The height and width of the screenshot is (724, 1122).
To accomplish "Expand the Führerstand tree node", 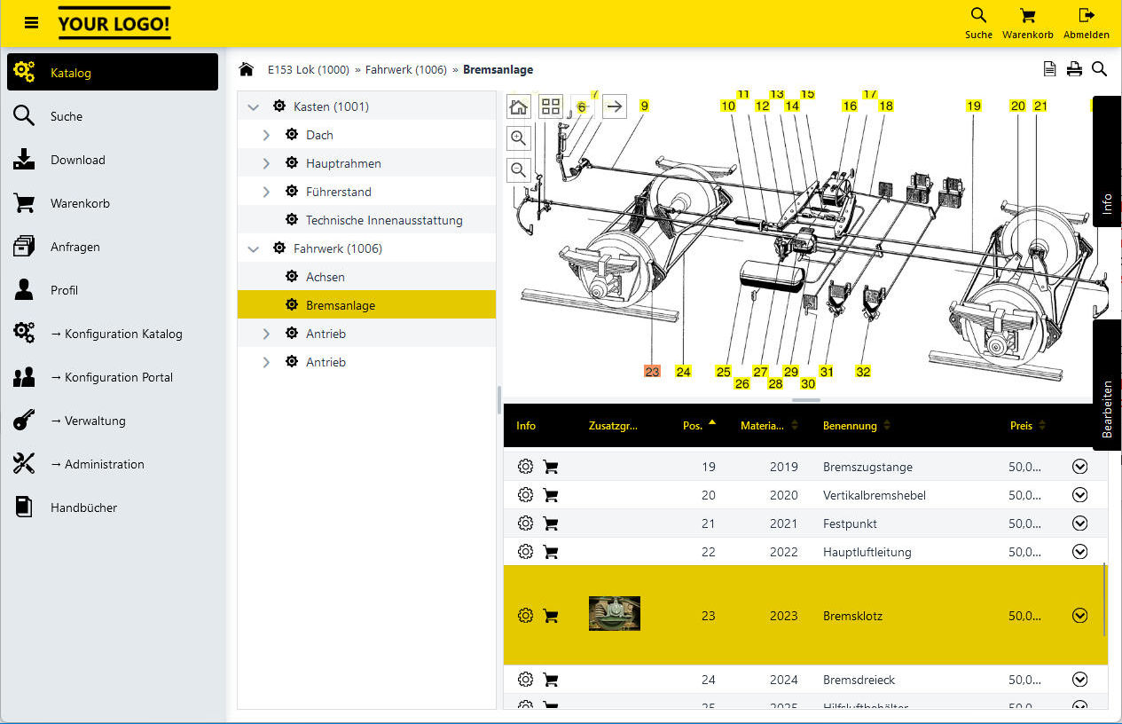I will pos(266,192).
